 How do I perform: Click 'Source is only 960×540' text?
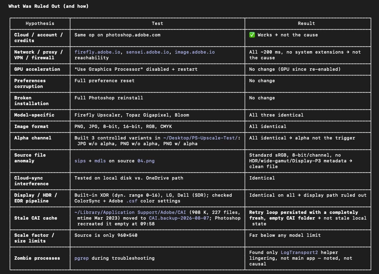click(106, 235)
